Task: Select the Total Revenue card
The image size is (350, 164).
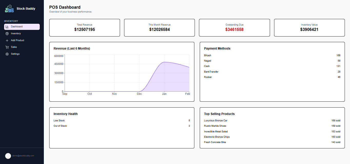Action: click(85, 28)
